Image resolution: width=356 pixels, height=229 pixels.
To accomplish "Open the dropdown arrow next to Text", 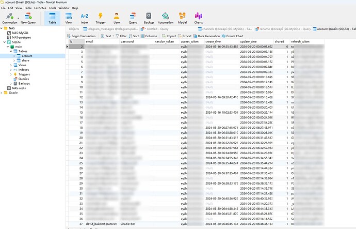I will 114,36.
